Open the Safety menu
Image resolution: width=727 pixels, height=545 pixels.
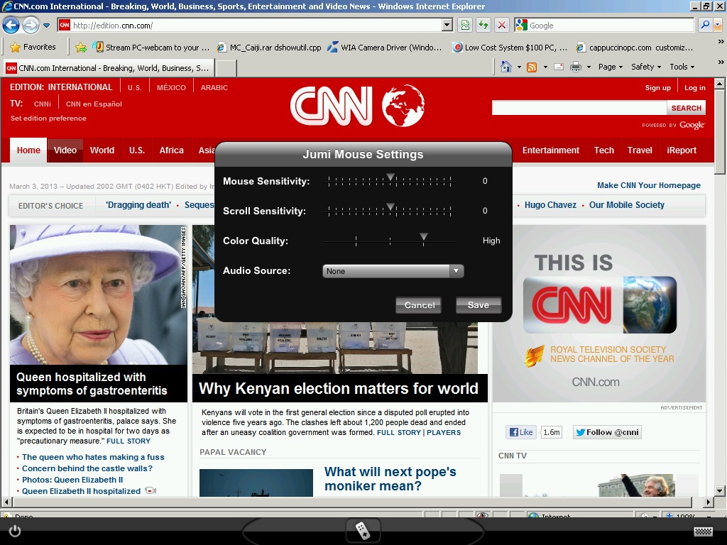point(646,67)
